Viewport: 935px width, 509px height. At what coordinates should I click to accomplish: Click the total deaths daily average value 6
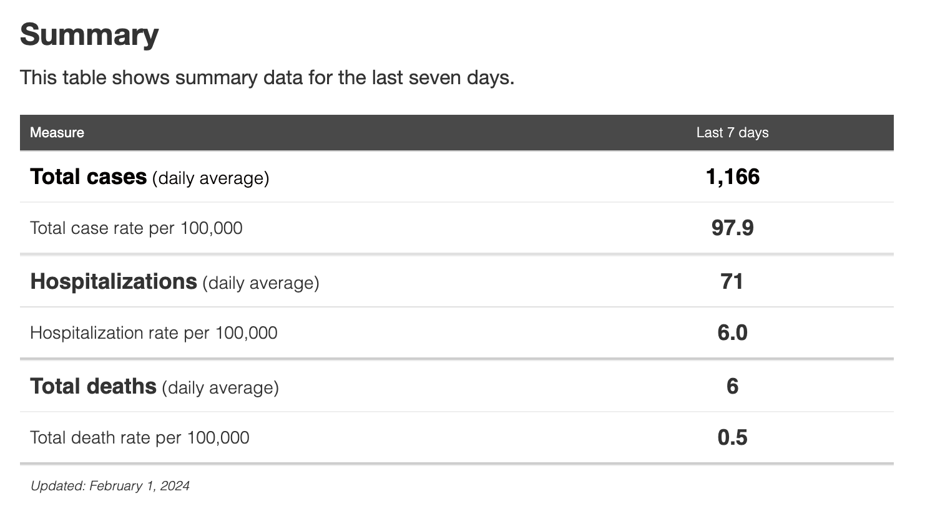732,386
